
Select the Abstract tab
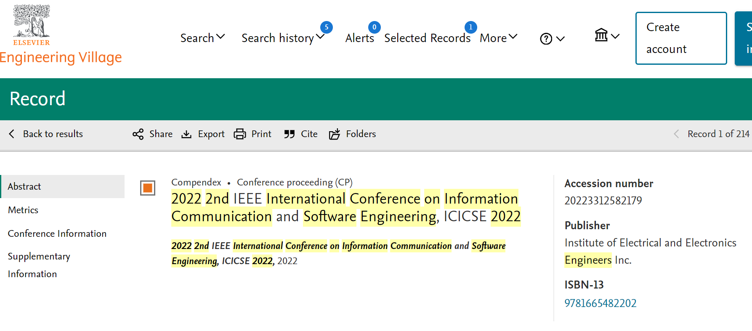(x=62, y=186)
